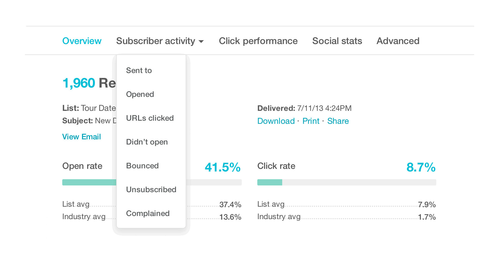498x259 pixels.
Task: Pick the Didn't open option
Action: click(147, 142)
